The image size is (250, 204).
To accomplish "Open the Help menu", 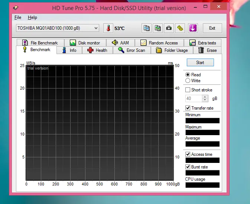I will [32, 17].
